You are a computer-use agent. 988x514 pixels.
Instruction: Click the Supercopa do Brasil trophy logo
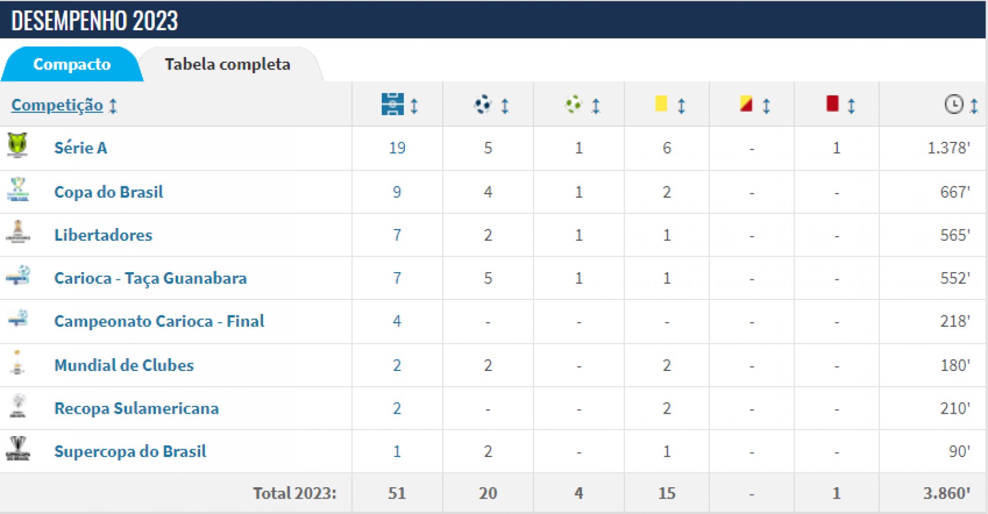point(18,448)
